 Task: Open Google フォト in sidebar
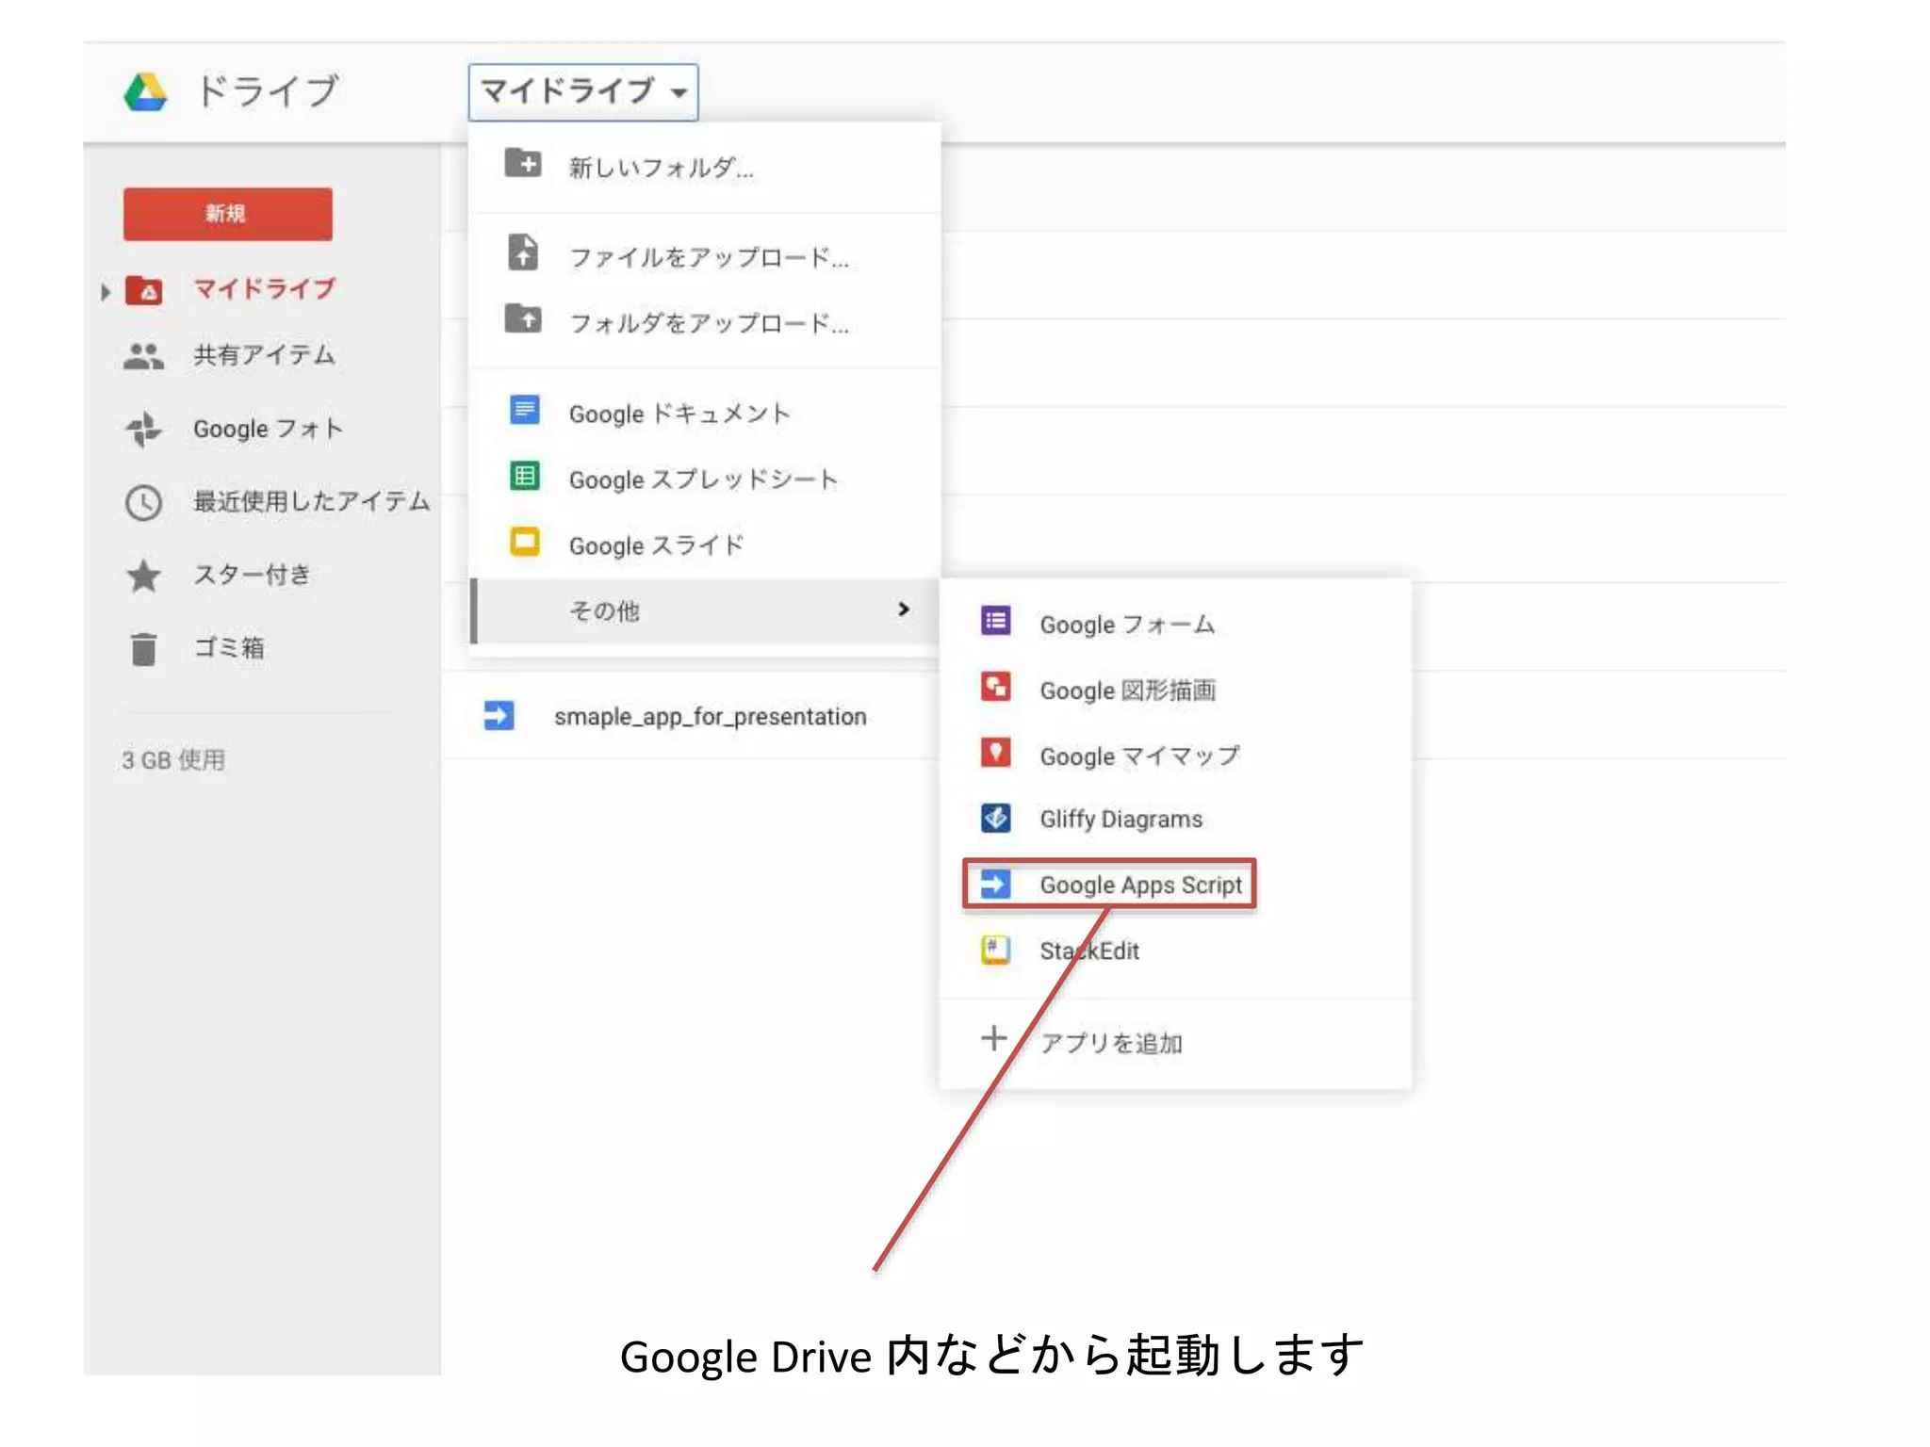(x=269, y=429)
